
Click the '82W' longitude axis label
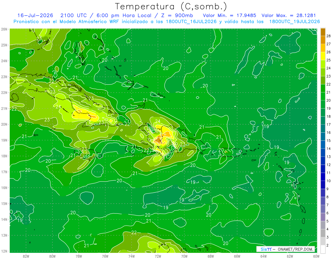pos(26,256)
